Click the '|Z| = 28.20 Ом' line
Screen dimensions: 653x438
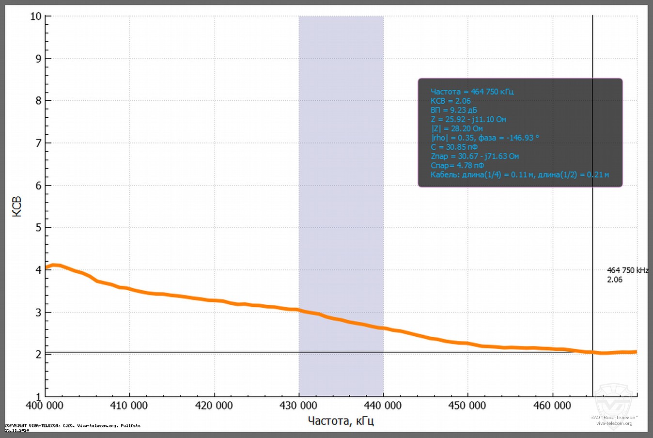(457, 128)
